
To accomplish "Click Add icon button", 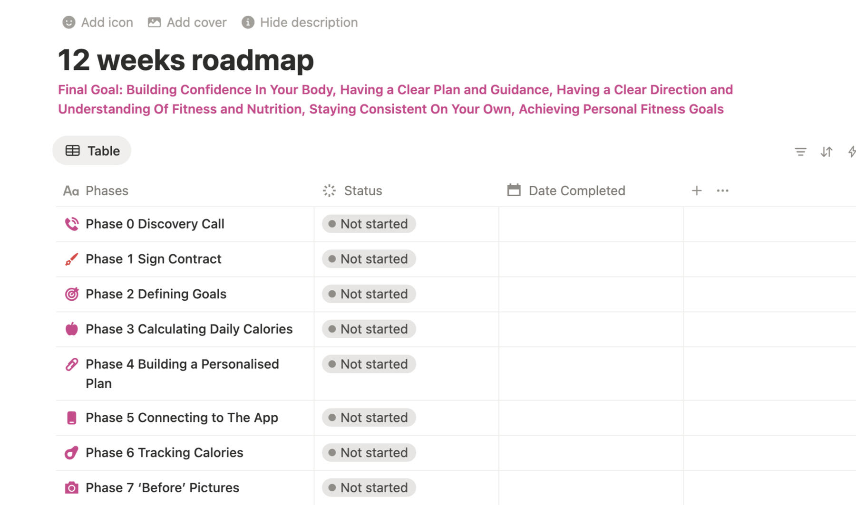I will 98,22.
